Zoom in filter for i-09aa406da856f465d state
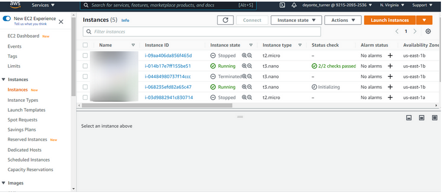 pos(245,56)
